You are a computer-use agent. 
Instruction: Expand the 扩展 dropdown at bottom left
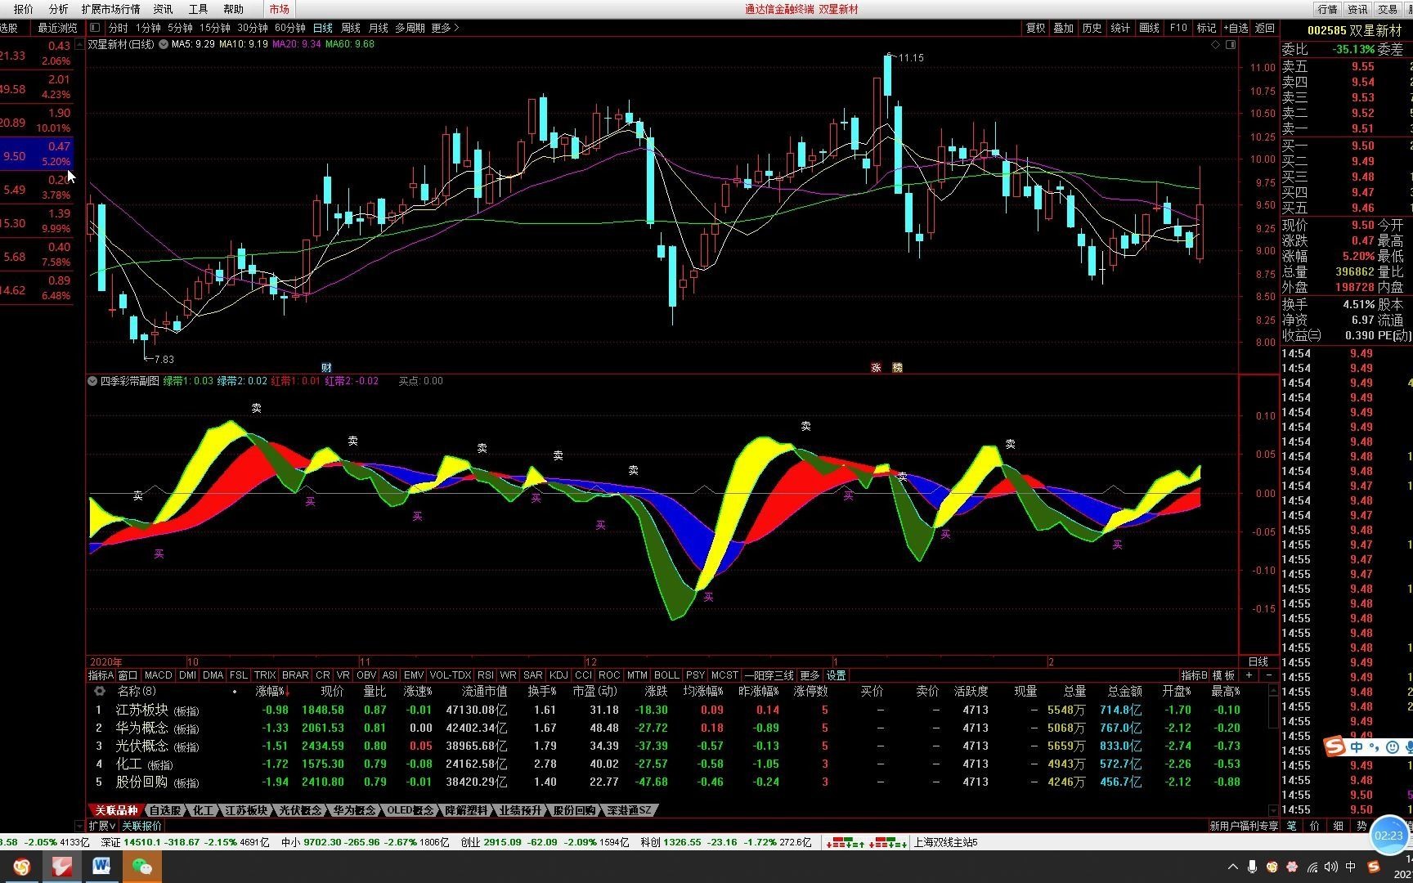pyautogui.click(x=102, y=826)
